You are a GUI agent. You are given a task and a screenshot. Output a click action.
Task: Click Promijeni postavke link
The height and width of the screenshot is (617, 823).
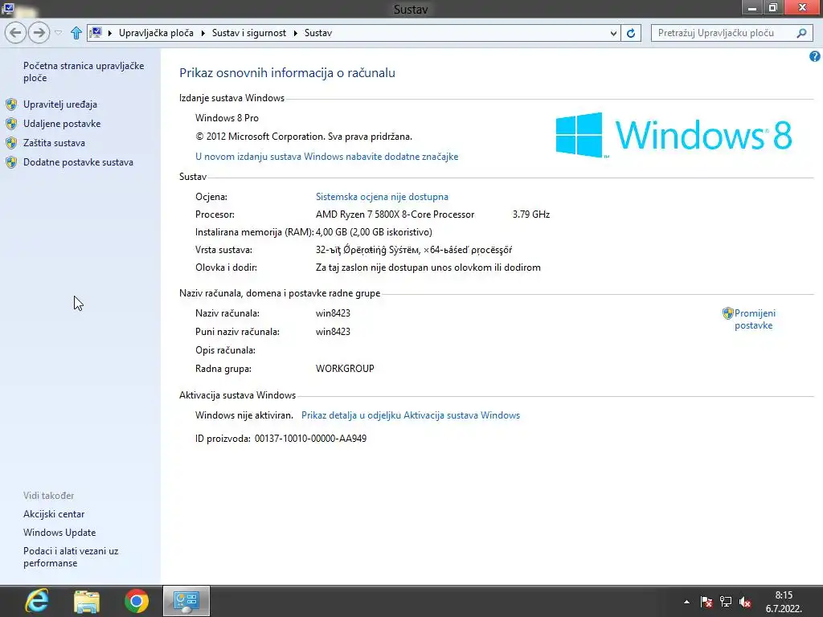click(x=754, y=319)
